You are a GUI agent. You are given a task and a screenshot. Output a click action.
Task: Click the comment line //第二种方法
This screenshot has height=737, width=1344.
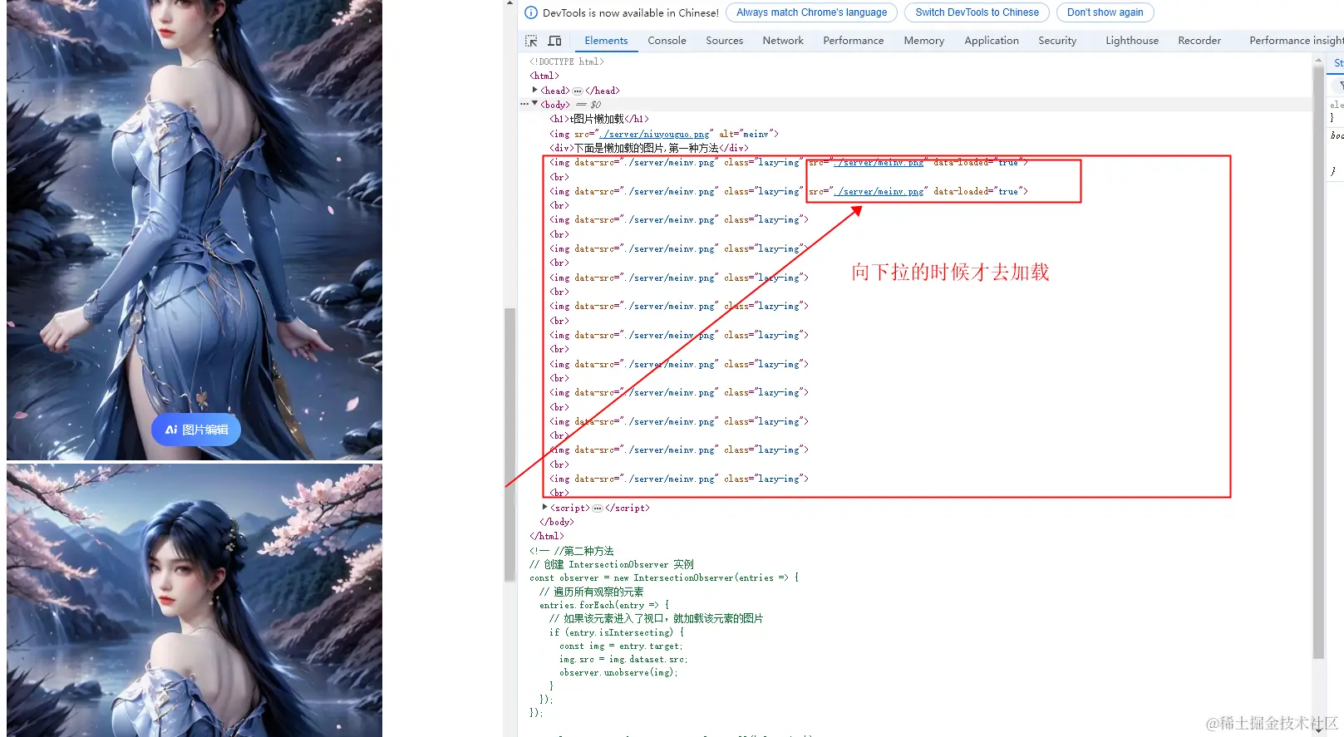click(x=572, y=551)
